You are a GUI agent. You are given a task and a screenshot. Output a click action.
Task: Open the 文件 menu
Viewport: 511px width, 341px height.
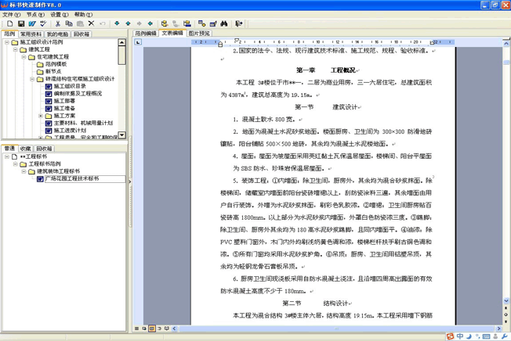pos(12,15)
